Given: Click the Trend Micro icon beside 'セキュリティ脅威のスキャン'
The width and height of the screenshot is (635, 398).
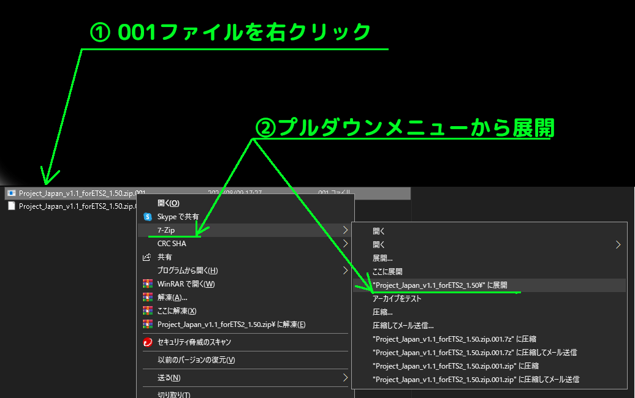Looking at the screenshot, I should 147,342.
